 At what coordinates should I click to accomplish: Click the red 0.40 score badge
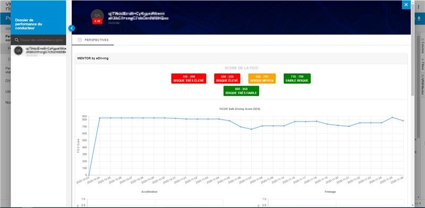pyautogui.click(x=97, y=21)
